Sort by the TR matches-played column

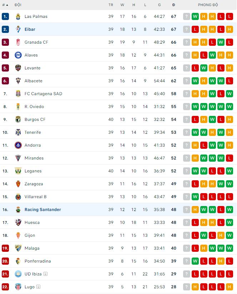(111, 5)
